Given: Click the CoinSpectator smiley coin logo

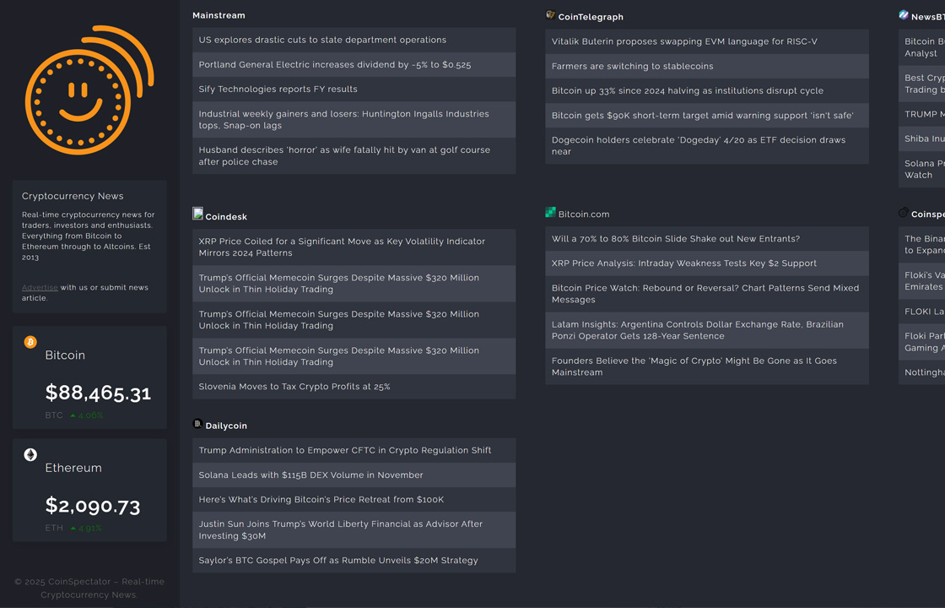Looking at the screenshot, I should (89, 90).
